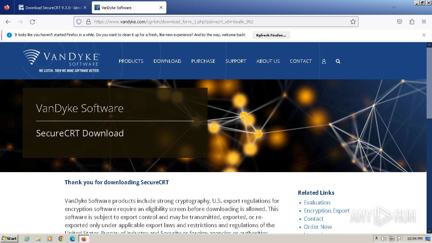Click the 'SecureCRT Download' banner text

pyautogui.click(x=80, y=133)
